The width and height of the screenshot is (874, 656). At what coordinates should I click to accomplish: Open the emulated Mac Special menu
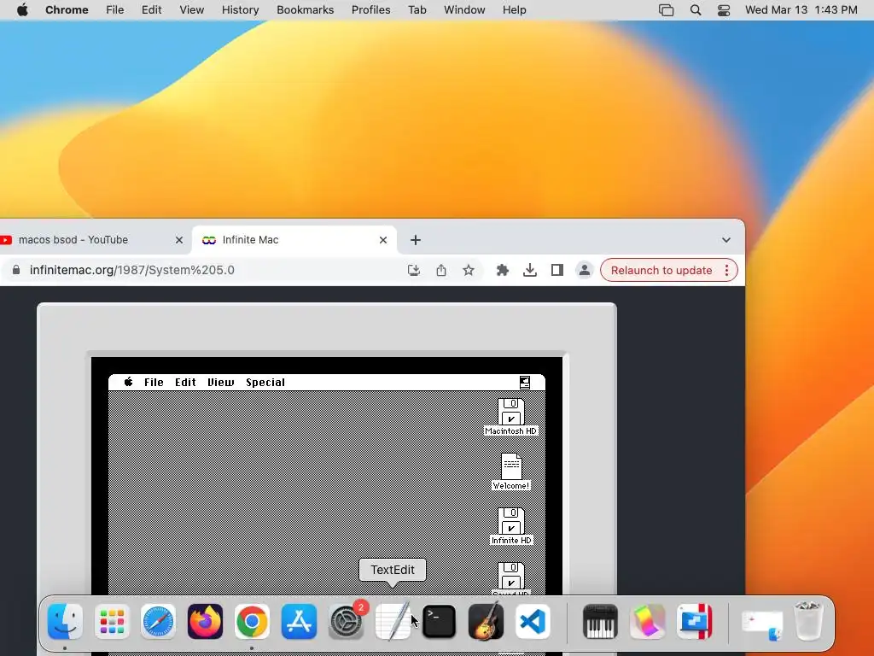(265, 382)
